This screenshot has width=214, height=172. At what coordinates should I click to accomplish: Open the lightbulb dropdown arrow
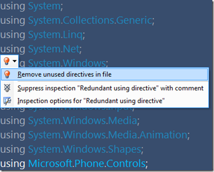pyautogui.click(x=15, y=61)
